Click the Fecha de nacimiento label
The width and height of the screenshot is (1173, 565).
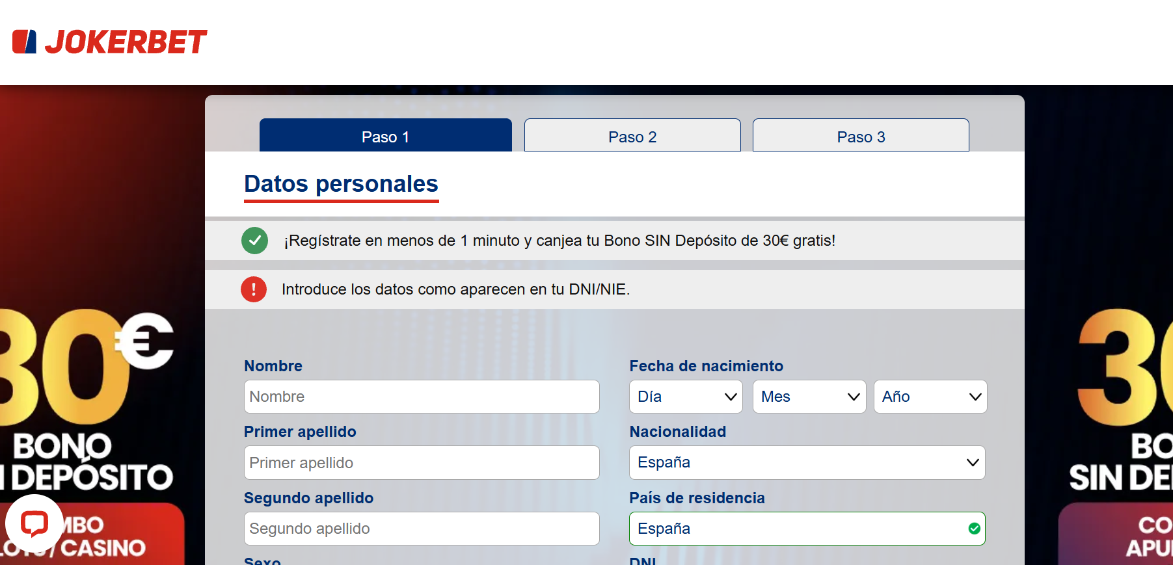pos(706,366)
